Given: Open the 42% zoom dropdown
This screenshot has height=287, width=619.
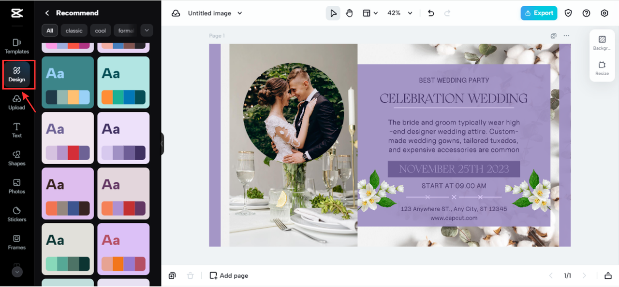Looking at the screenshot, I should 400,13.
